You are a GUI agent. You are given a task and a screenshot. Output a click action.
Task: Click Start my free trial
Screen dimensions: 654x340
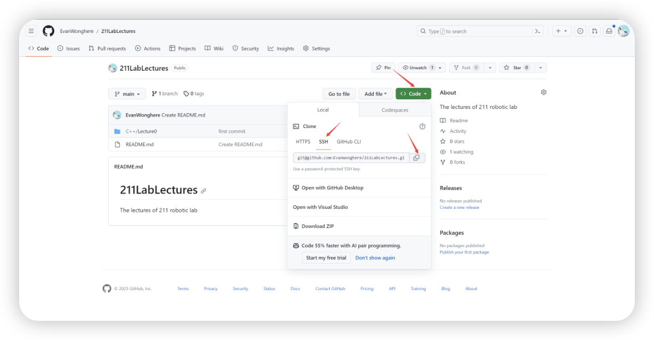326,258
